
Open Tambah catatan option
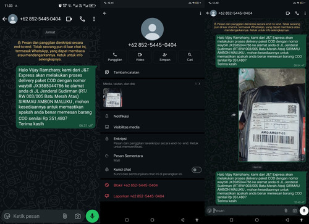point(152,72)
